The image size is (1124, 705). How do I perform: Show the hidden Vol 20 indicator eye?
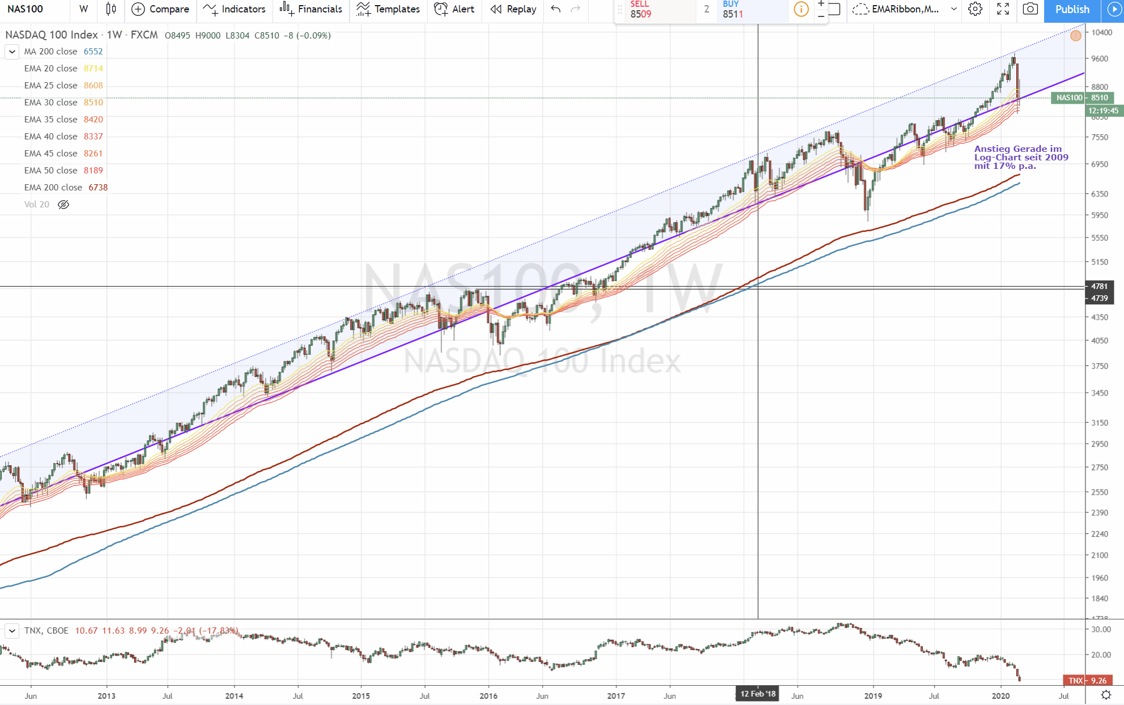[63, 205]
